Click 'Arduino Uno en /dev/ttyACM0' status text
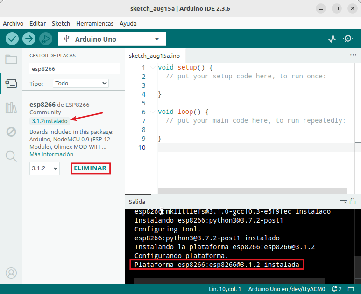Image resolution: width=361 pixels, height=294 pixels. pos(287,289)
